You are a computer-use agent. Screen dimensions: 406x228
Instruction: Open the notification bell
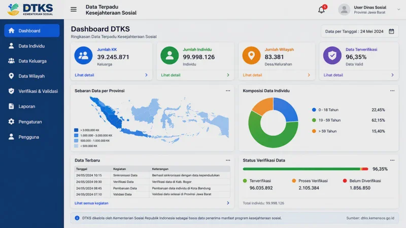[321, 10]
